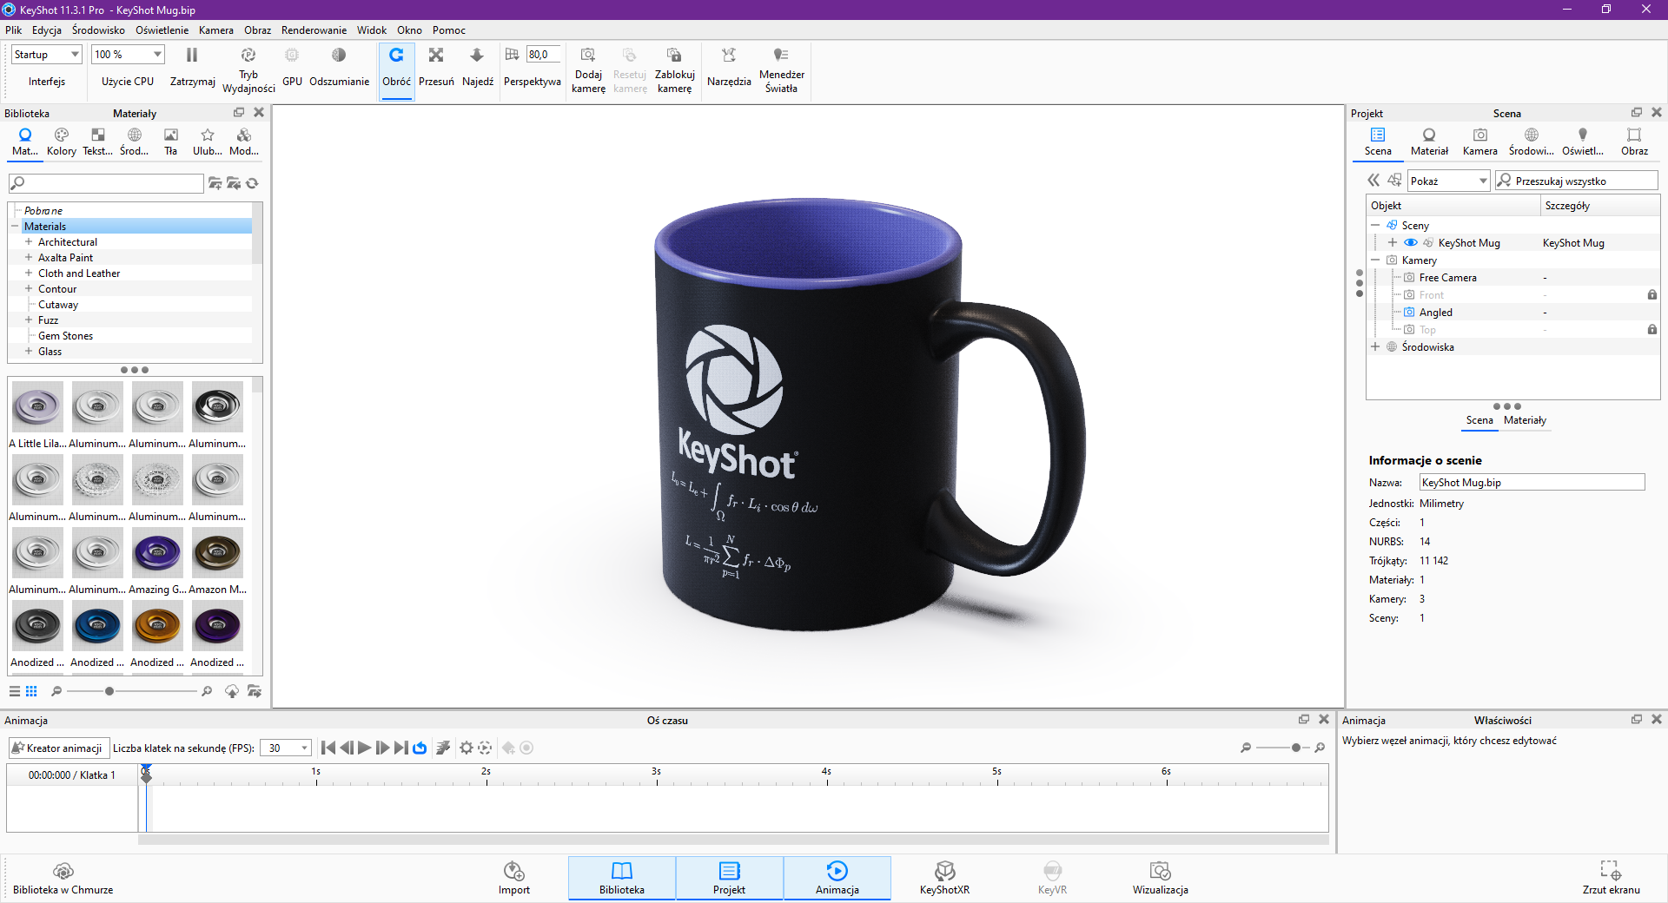
Task: Click the timeline zoom slider
Action: tap(1282, 748)
